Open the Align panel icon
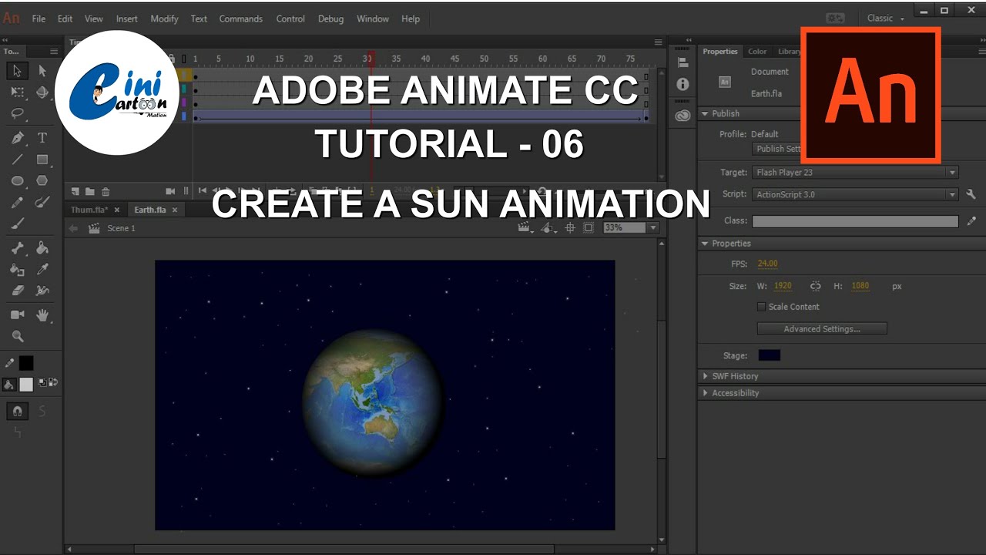Viewport: 986px width, 555px height. (682, 62)
